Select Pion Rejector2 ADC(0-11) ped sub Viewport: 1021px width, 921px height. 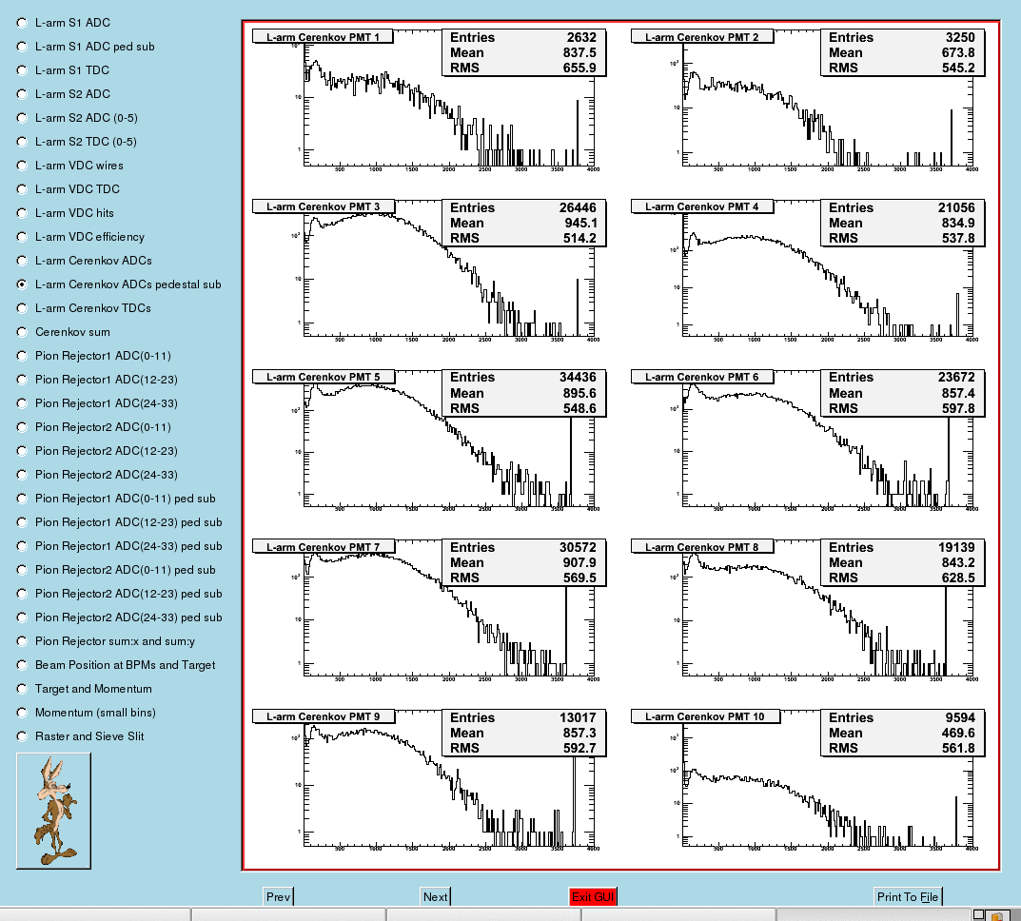coord(22,570)
